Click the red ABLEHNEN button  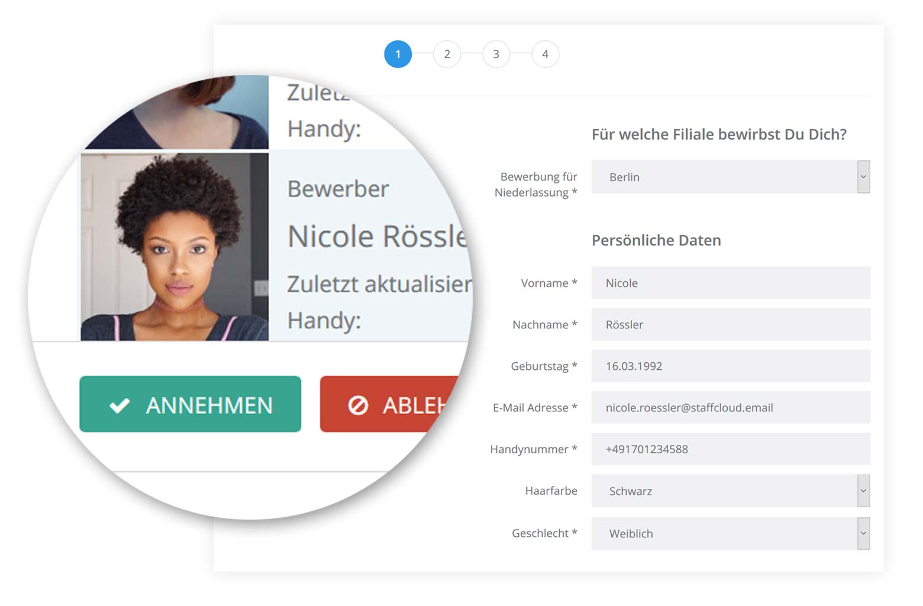point(385,405)
